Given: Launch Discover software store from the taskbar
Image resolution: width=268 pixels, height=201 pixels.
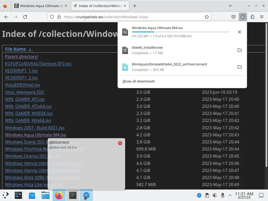Looking at the screenshot, I should pyautogui.click(x=32, y=195).
